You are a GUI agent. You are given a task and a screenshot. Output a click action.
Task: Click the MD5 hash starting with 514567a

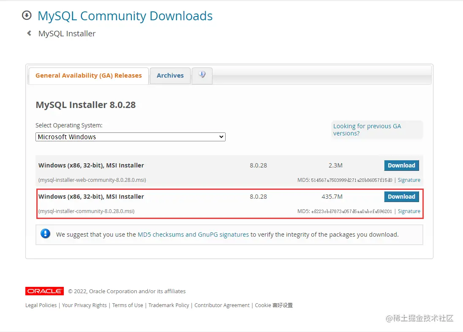[351, 180]
